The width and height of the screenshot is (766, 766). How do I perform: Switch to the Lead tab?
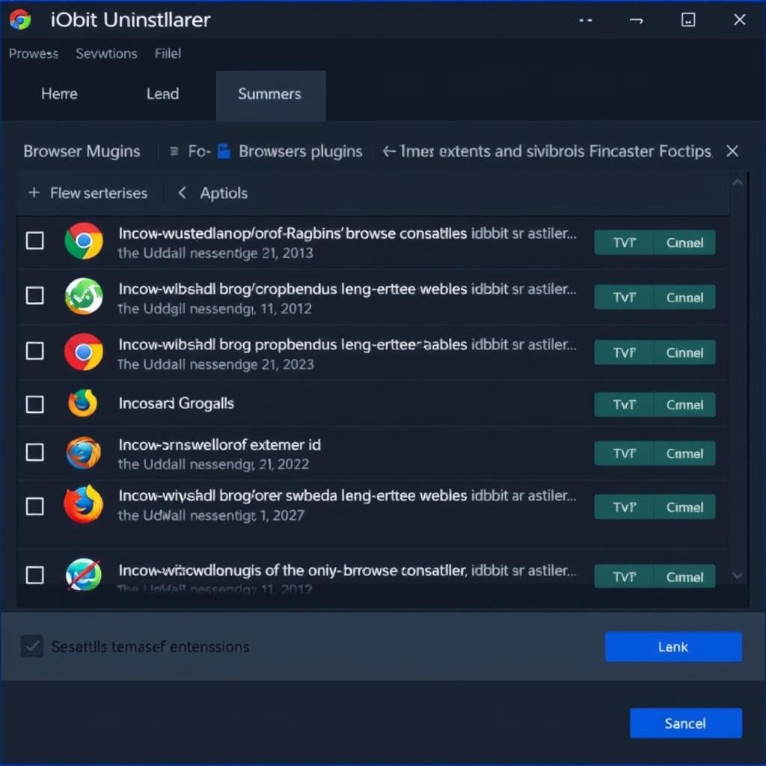coord(162,94)
